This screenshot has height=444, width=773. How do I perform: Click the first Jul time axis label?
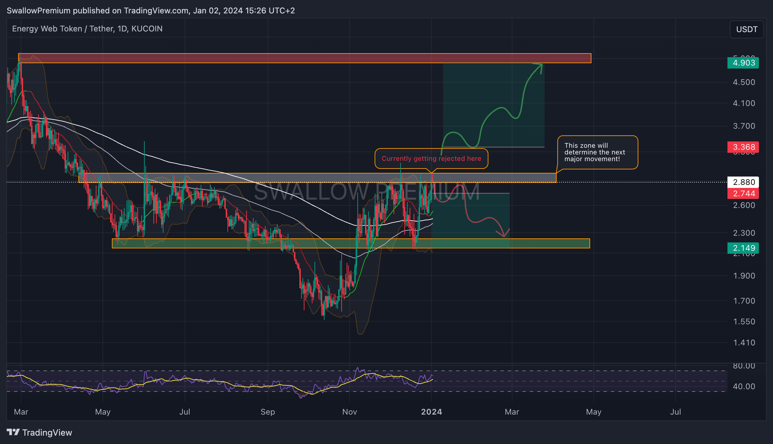click(185, 412)
